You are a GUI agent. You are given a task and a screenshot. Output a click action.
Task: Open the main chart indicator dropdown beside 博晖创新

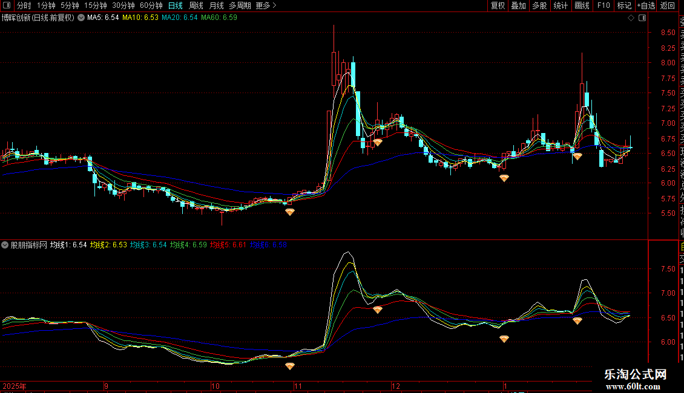(x=81, y=18)
